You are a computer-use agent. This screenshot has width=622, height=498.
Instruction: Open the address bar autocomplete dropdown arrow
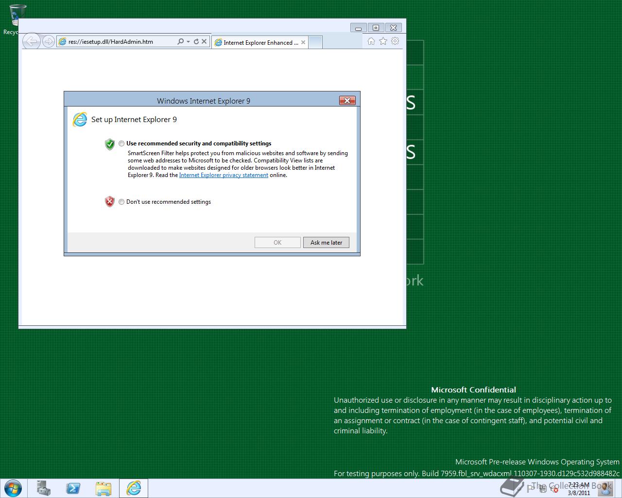point(188,42)
